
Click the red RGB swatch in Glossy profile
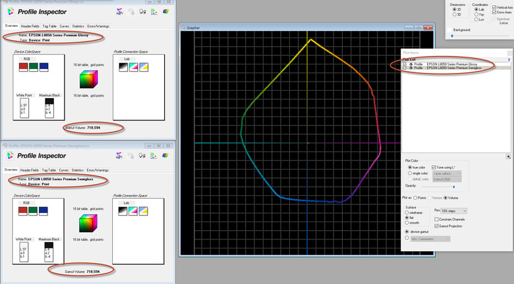coord(23,67)
